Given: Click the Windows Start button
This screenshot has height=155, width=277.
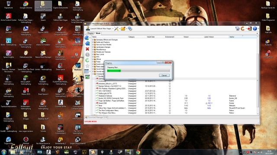Looking at the screenshot, I should point(4,152).
